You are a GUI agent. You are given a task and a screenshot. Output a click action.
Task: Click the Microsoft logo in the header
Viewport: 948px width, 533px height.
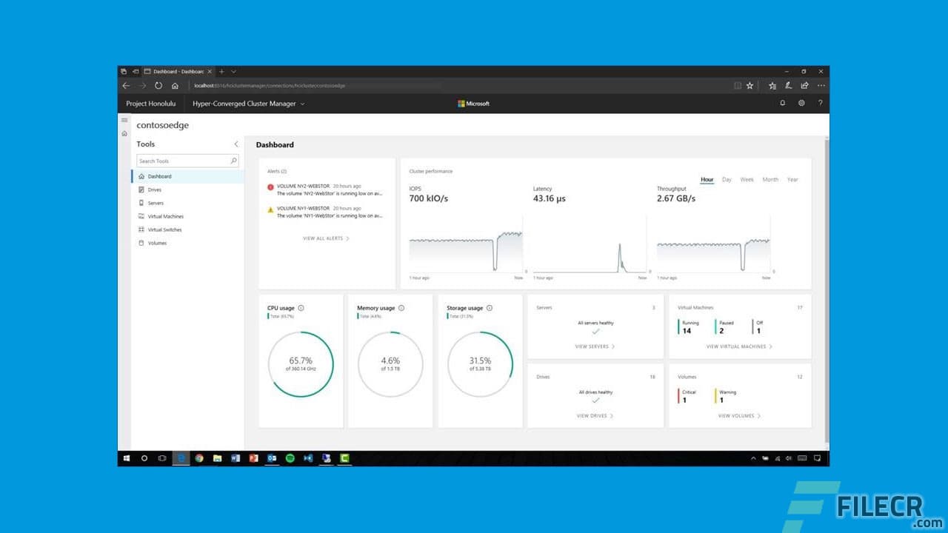[x=473, y=103]
